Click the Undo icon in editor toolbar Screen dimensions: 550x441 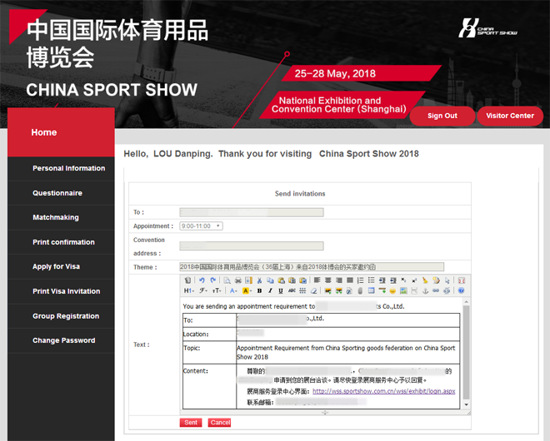[202, 281]
